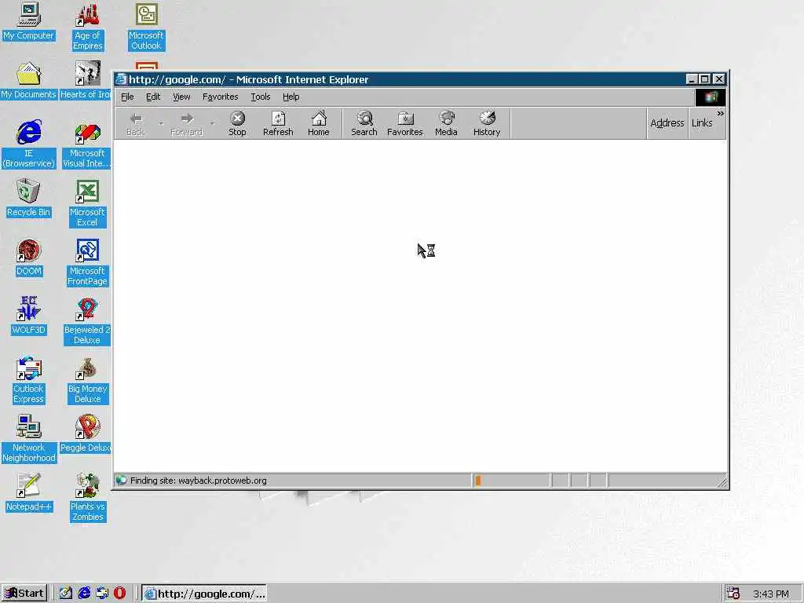Click the Back arrow button

coord(135,123)
